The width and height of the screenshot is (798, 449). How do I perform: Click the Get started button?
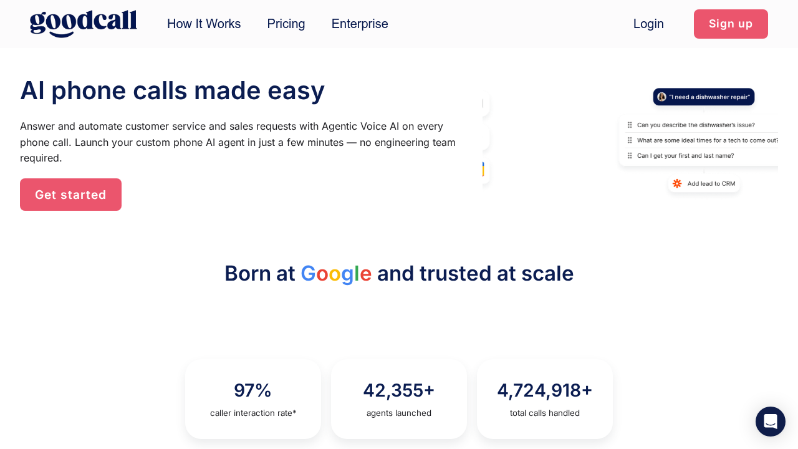70,195
